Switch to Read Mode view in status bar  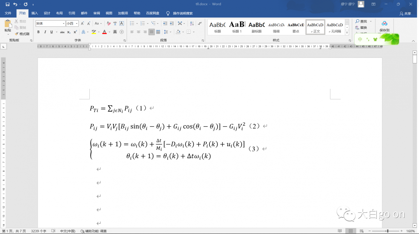(x=340, y=231)
